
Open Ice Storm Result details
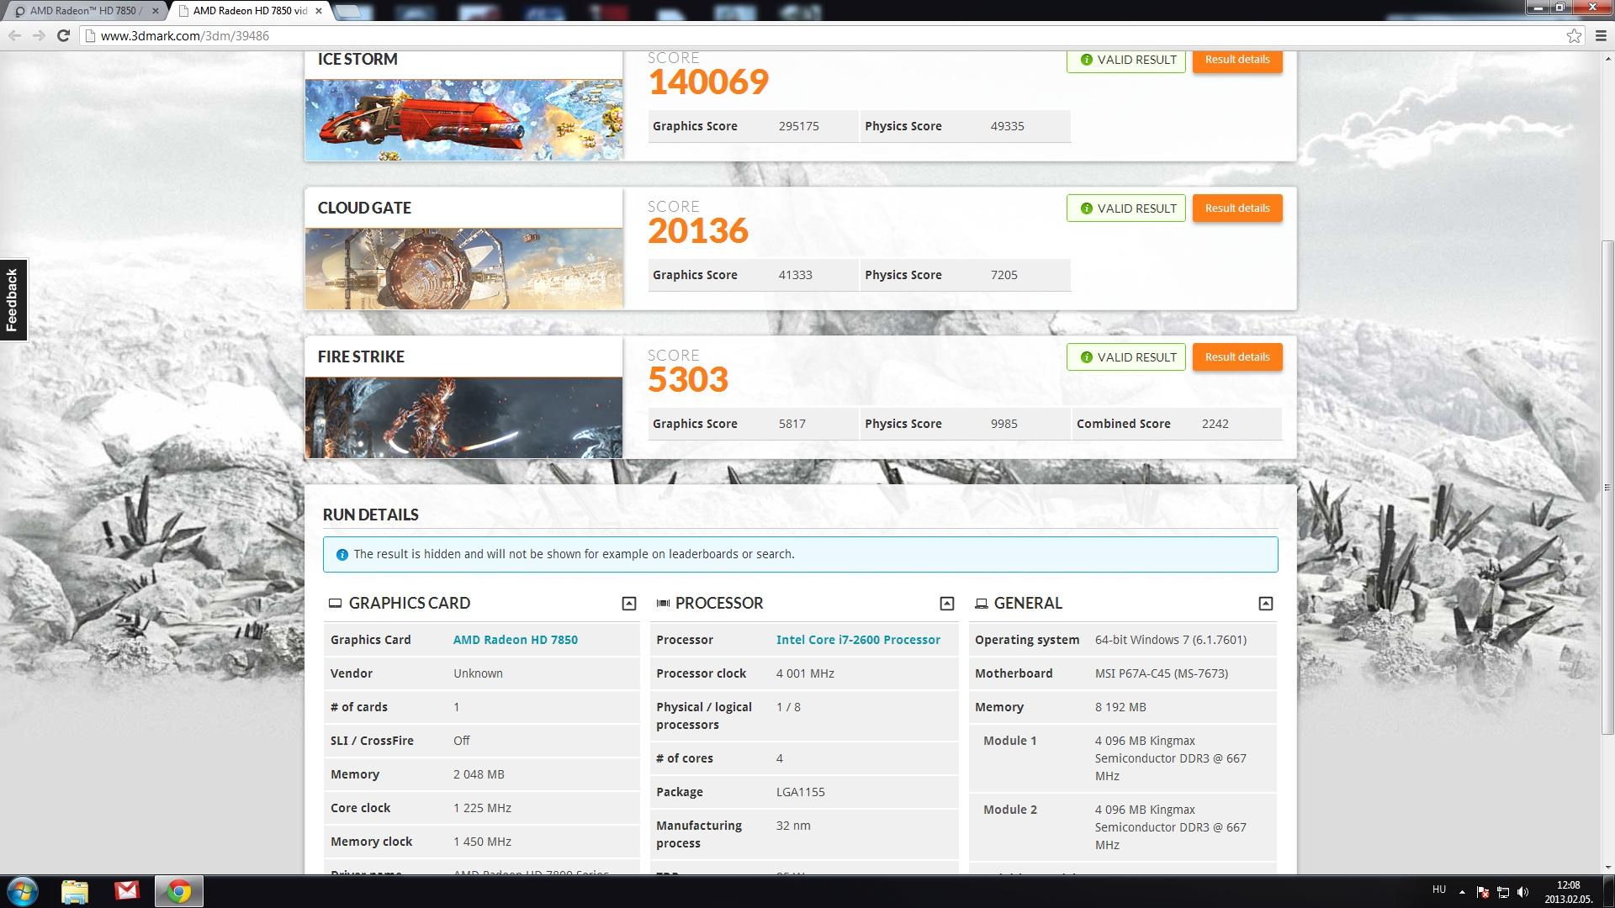(x=1237, y=60)
